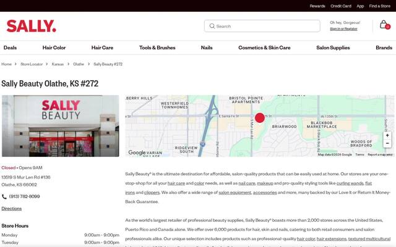396x247 pixels.
Task: Click the salon equipment link
Action: 235,193
